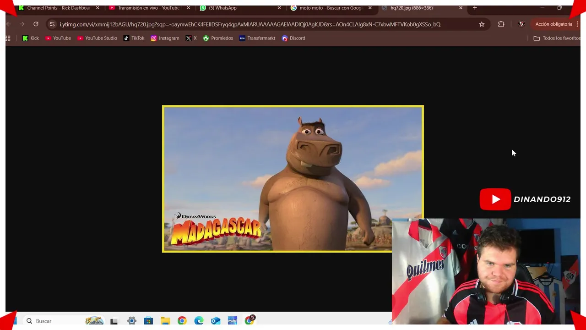Open Google Chrome from the taskbar
This screenshot has width=586, height=330.
coord(182,321)
